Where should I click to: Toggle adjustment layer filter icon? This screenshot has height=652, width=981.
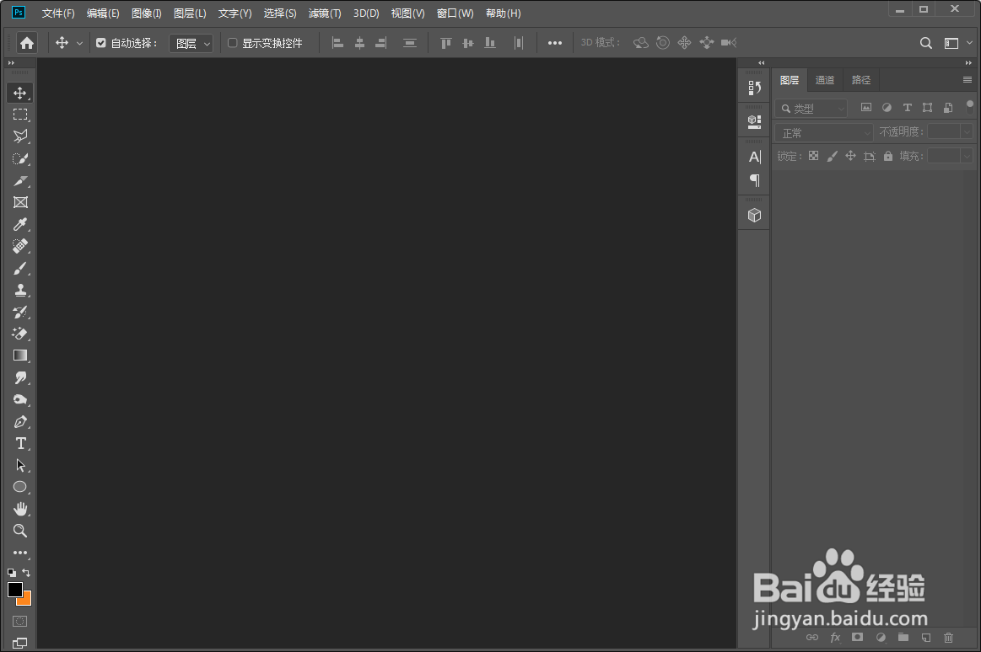point(887,108)
